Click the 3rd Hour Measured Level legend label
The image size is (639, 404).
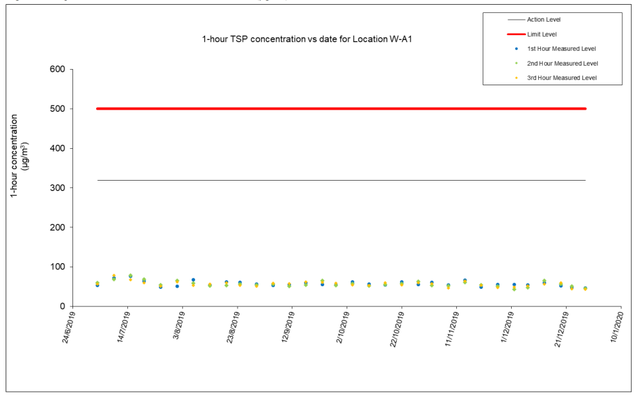[x=562, y=78]
